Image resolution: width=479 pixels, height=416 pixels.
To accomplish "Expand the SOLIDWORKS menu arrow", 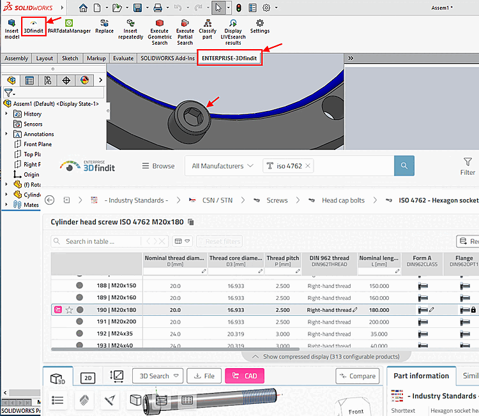I will click(x=63, y=7).
